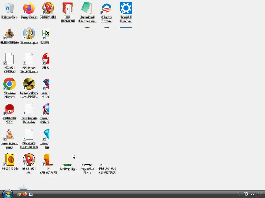Screen dimensions: 265x198
Task: Click the 4:26 PM taskbar clock
Action: pos(256,194)
